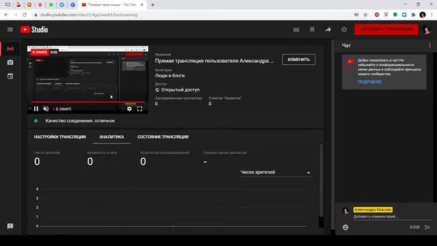
Task: Open the account avatar in Studio header
Action: pos(426,29)
